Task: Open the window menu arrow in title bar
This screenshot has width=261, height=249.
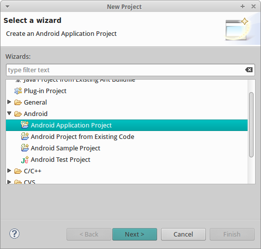Action: [x=7, y=6]
